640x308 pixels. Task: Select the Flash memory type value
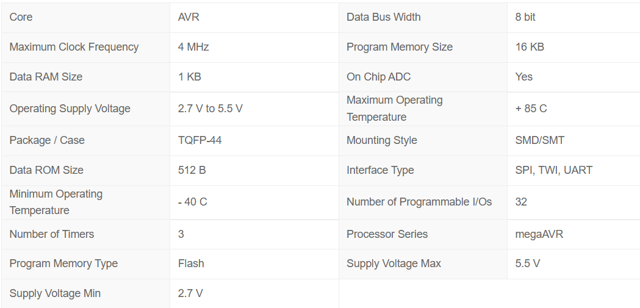click(191, 263)
